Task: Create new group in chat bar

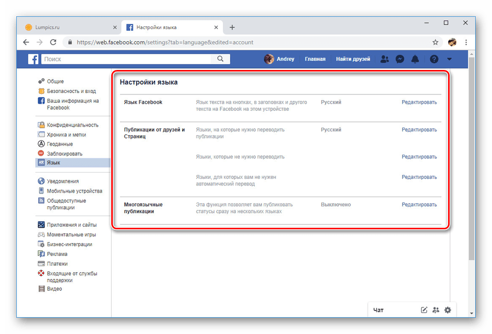Action: (x=435, y=310)
